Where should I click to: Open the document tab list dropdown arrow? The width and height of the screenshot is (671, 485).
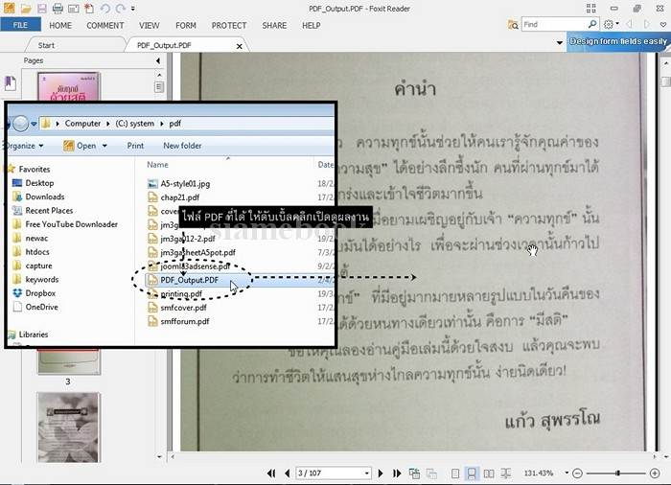(x=559, y=42)
